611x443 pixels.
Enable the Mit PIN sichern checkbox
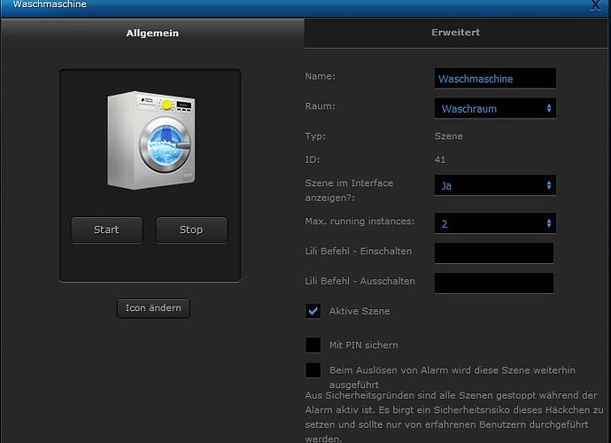coord(313,345)
